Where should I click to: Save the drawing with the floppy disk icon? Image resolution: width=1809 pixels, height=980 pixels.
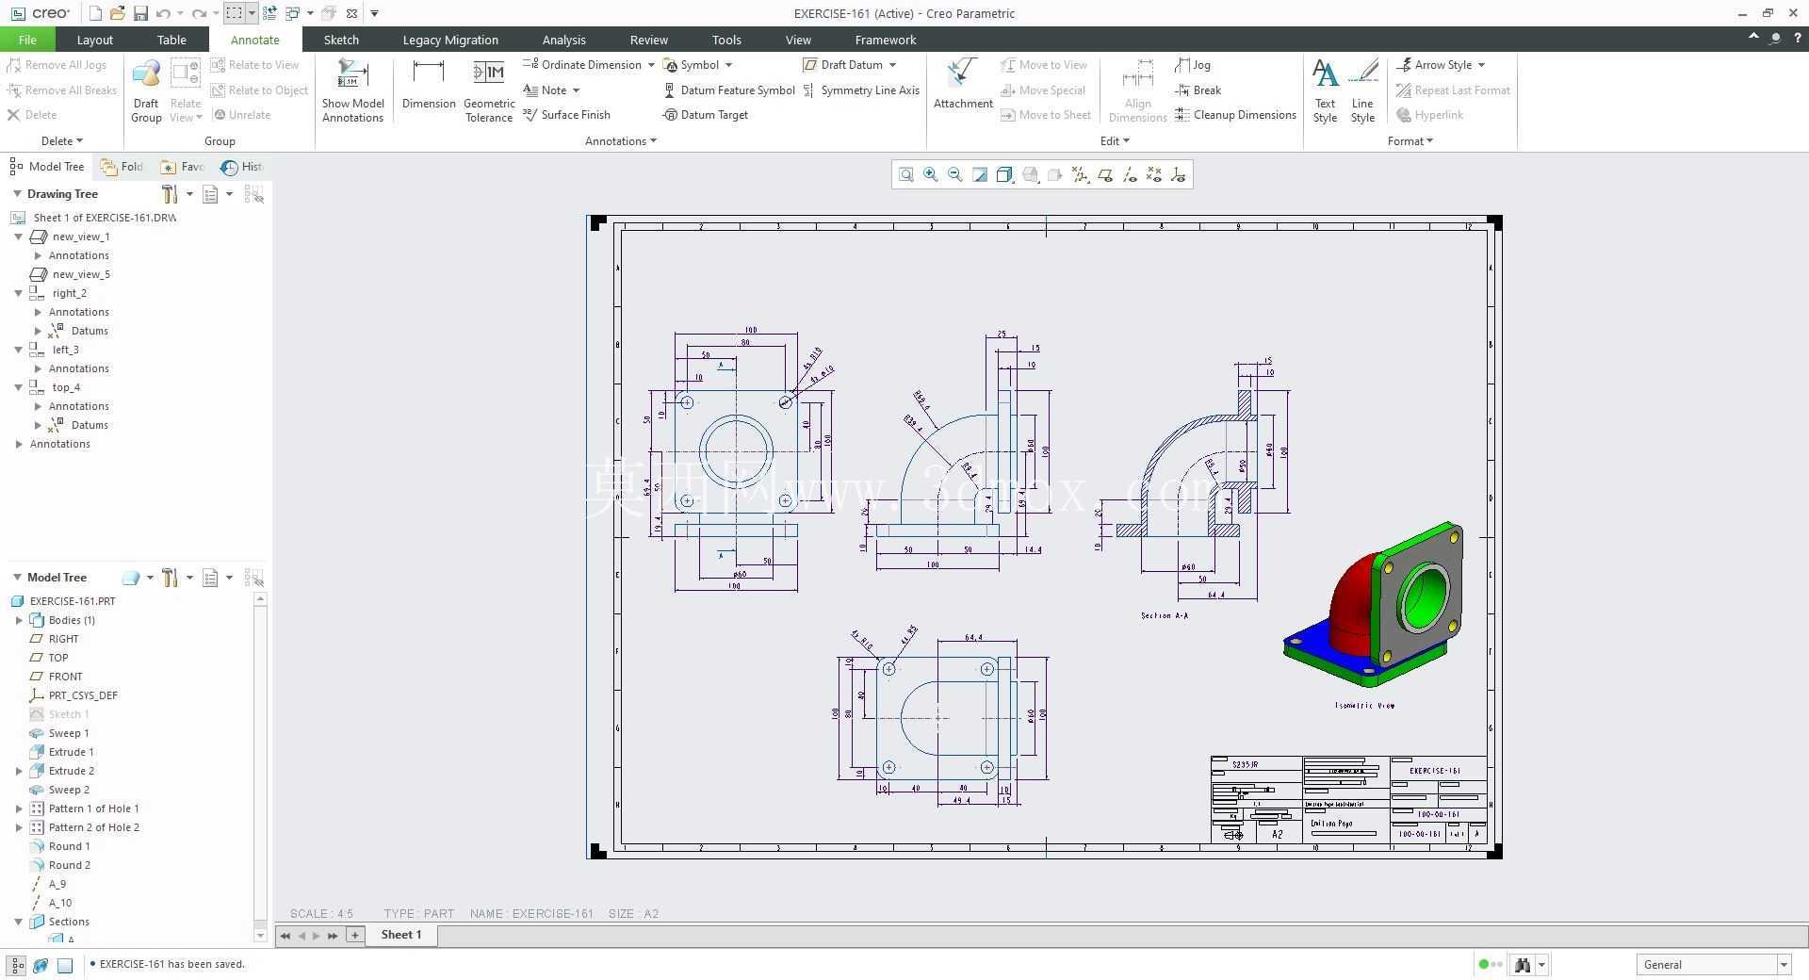tap(140, 13)
